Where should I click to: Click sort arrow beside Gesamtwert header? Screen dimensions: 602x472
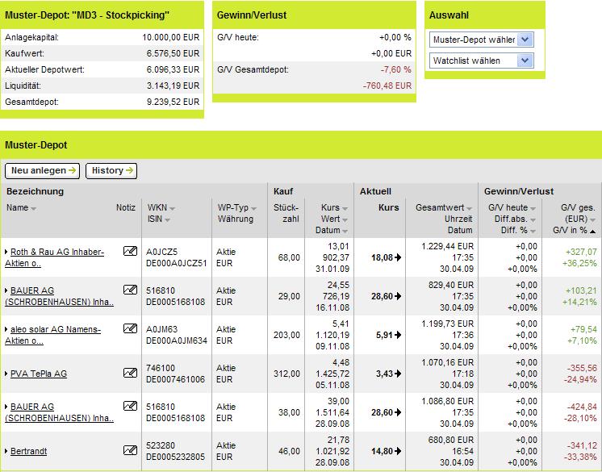pyautogui.click(x=469, y=208)
